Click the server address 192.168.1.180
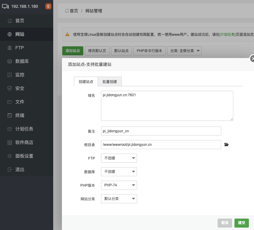This screenshot has height=230, width=254. tap(25, 6)
